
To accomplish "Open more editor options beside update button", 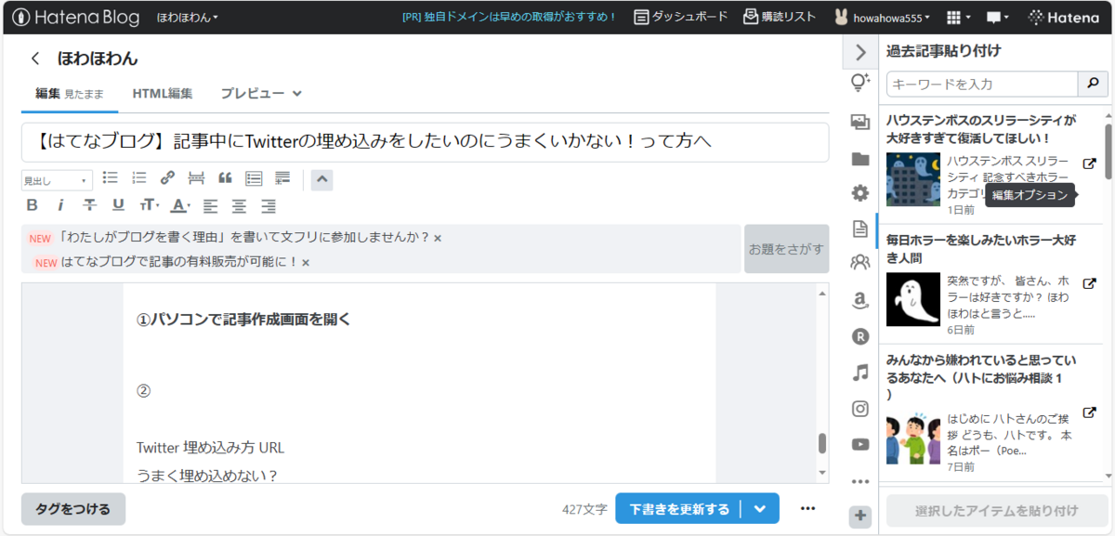I will click(x=807, y=508).
